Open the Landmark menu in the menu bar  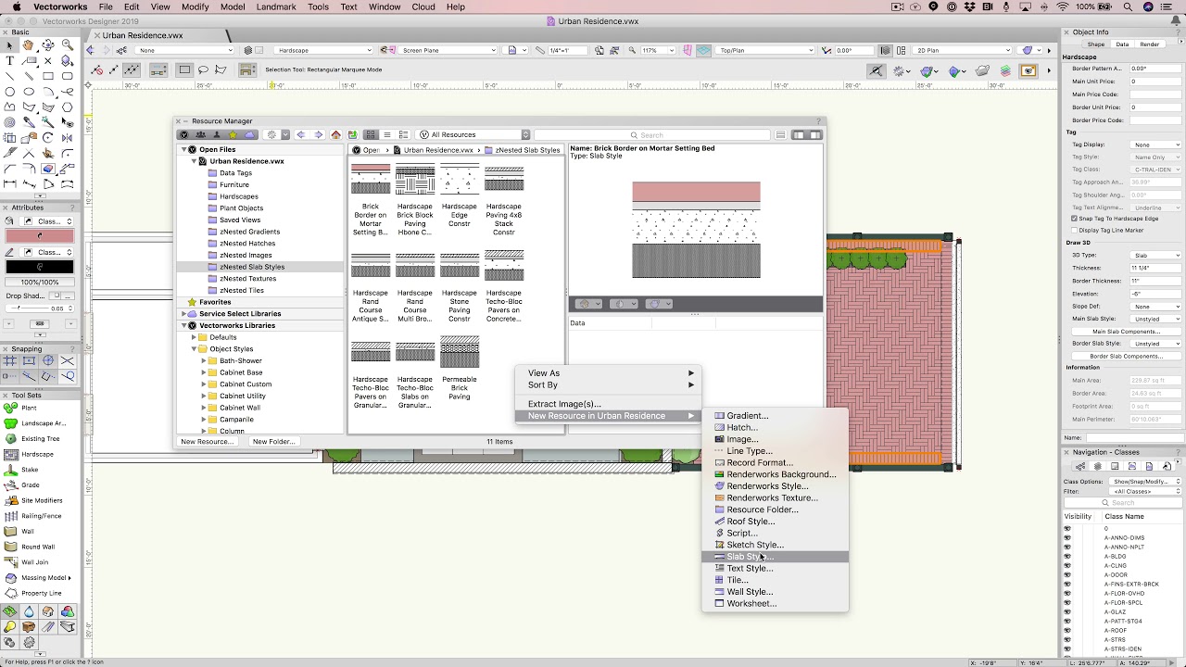click(277, 6)
